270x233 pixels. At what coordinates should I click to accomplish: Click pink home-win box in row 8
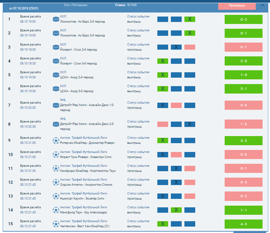point(163,124)
